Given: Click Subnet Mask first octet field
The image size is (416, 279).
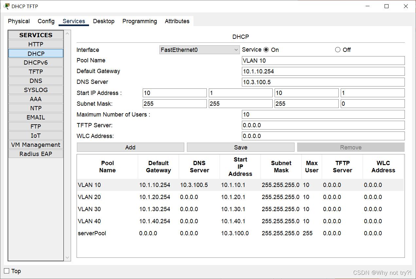Looking at the screenshot, I should pyautogui.click(x=175, y=104).
